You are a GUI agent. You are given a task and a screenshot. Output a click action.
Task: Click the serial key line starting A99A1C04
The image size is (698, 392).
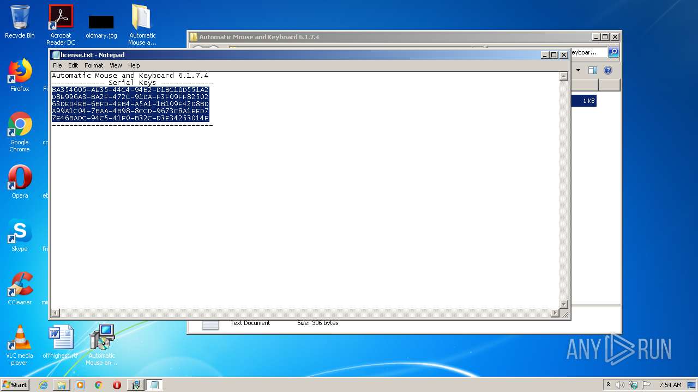pyautogui.click(x=130, y=111)
